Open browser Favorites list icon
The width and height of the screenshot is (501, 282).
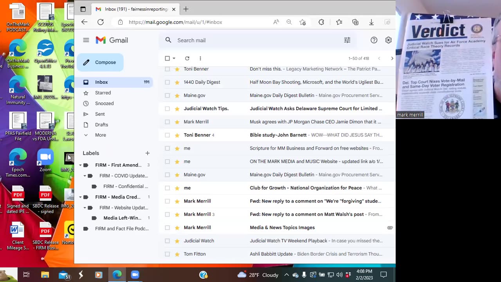[339, 22]
